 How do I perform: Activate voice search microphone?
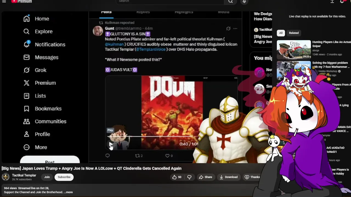coord(244,1)
